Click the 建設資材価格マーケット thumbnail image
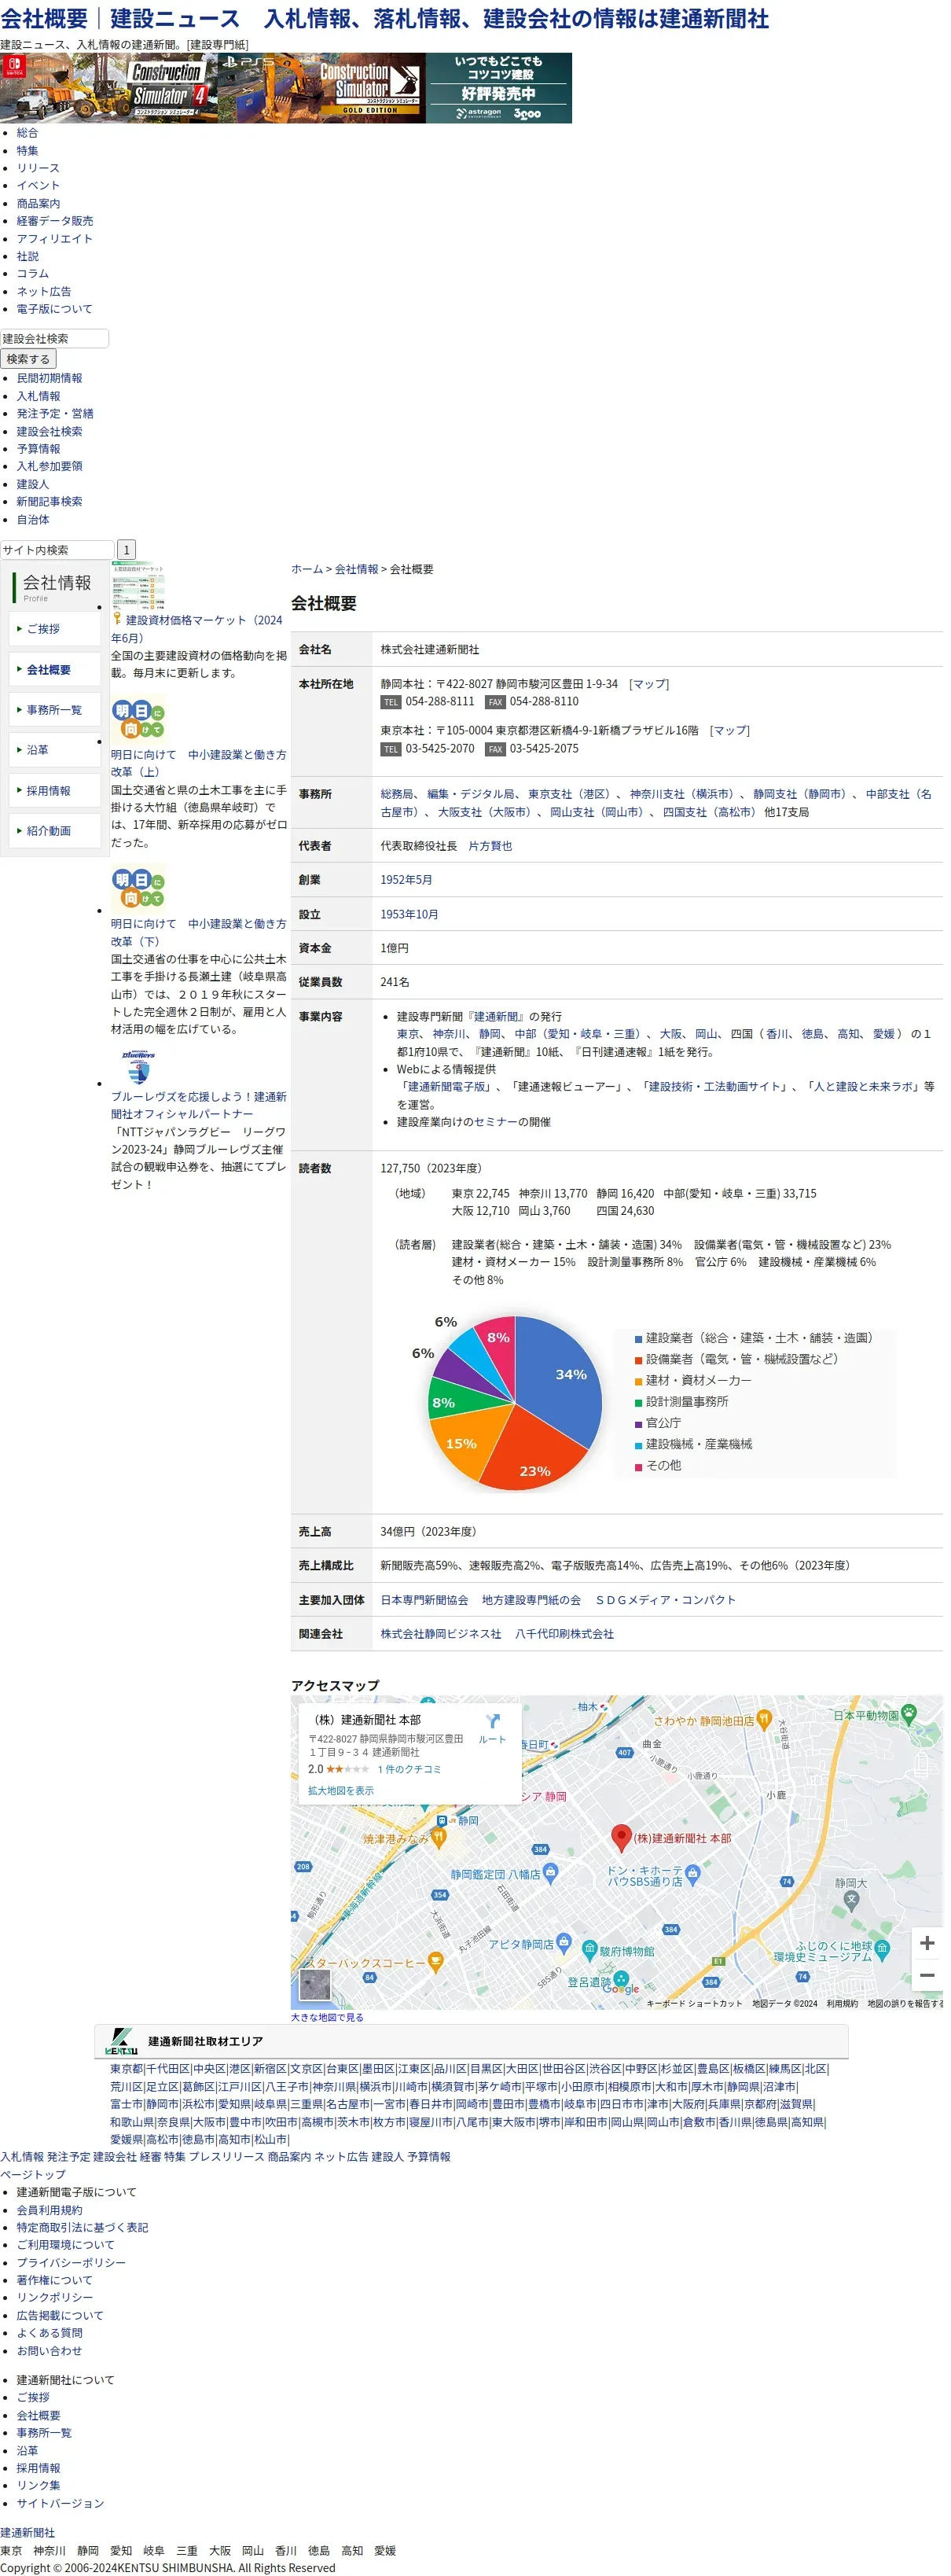The image size is (951, 2576). 138,585
